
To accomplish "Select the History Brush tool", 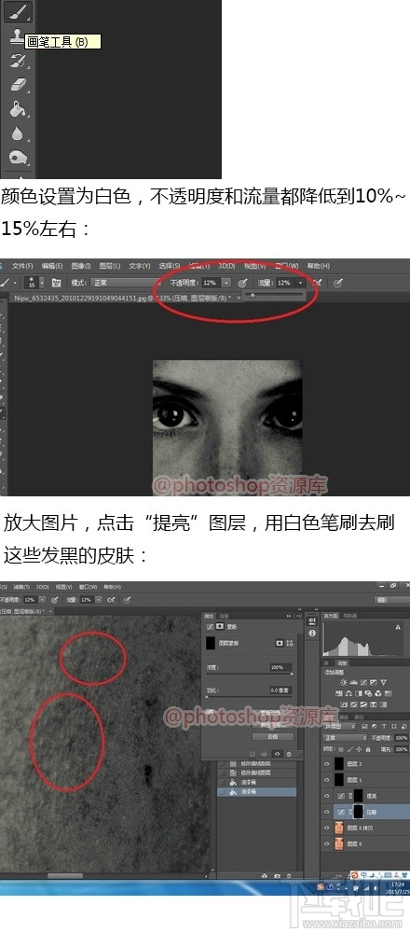I will click(19, 60).
